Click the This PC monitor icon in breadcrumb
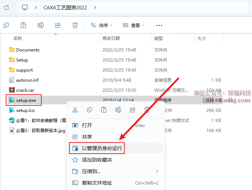Viewport: 252px width, 190px height. pyautogui.click(x=25, y=8)
